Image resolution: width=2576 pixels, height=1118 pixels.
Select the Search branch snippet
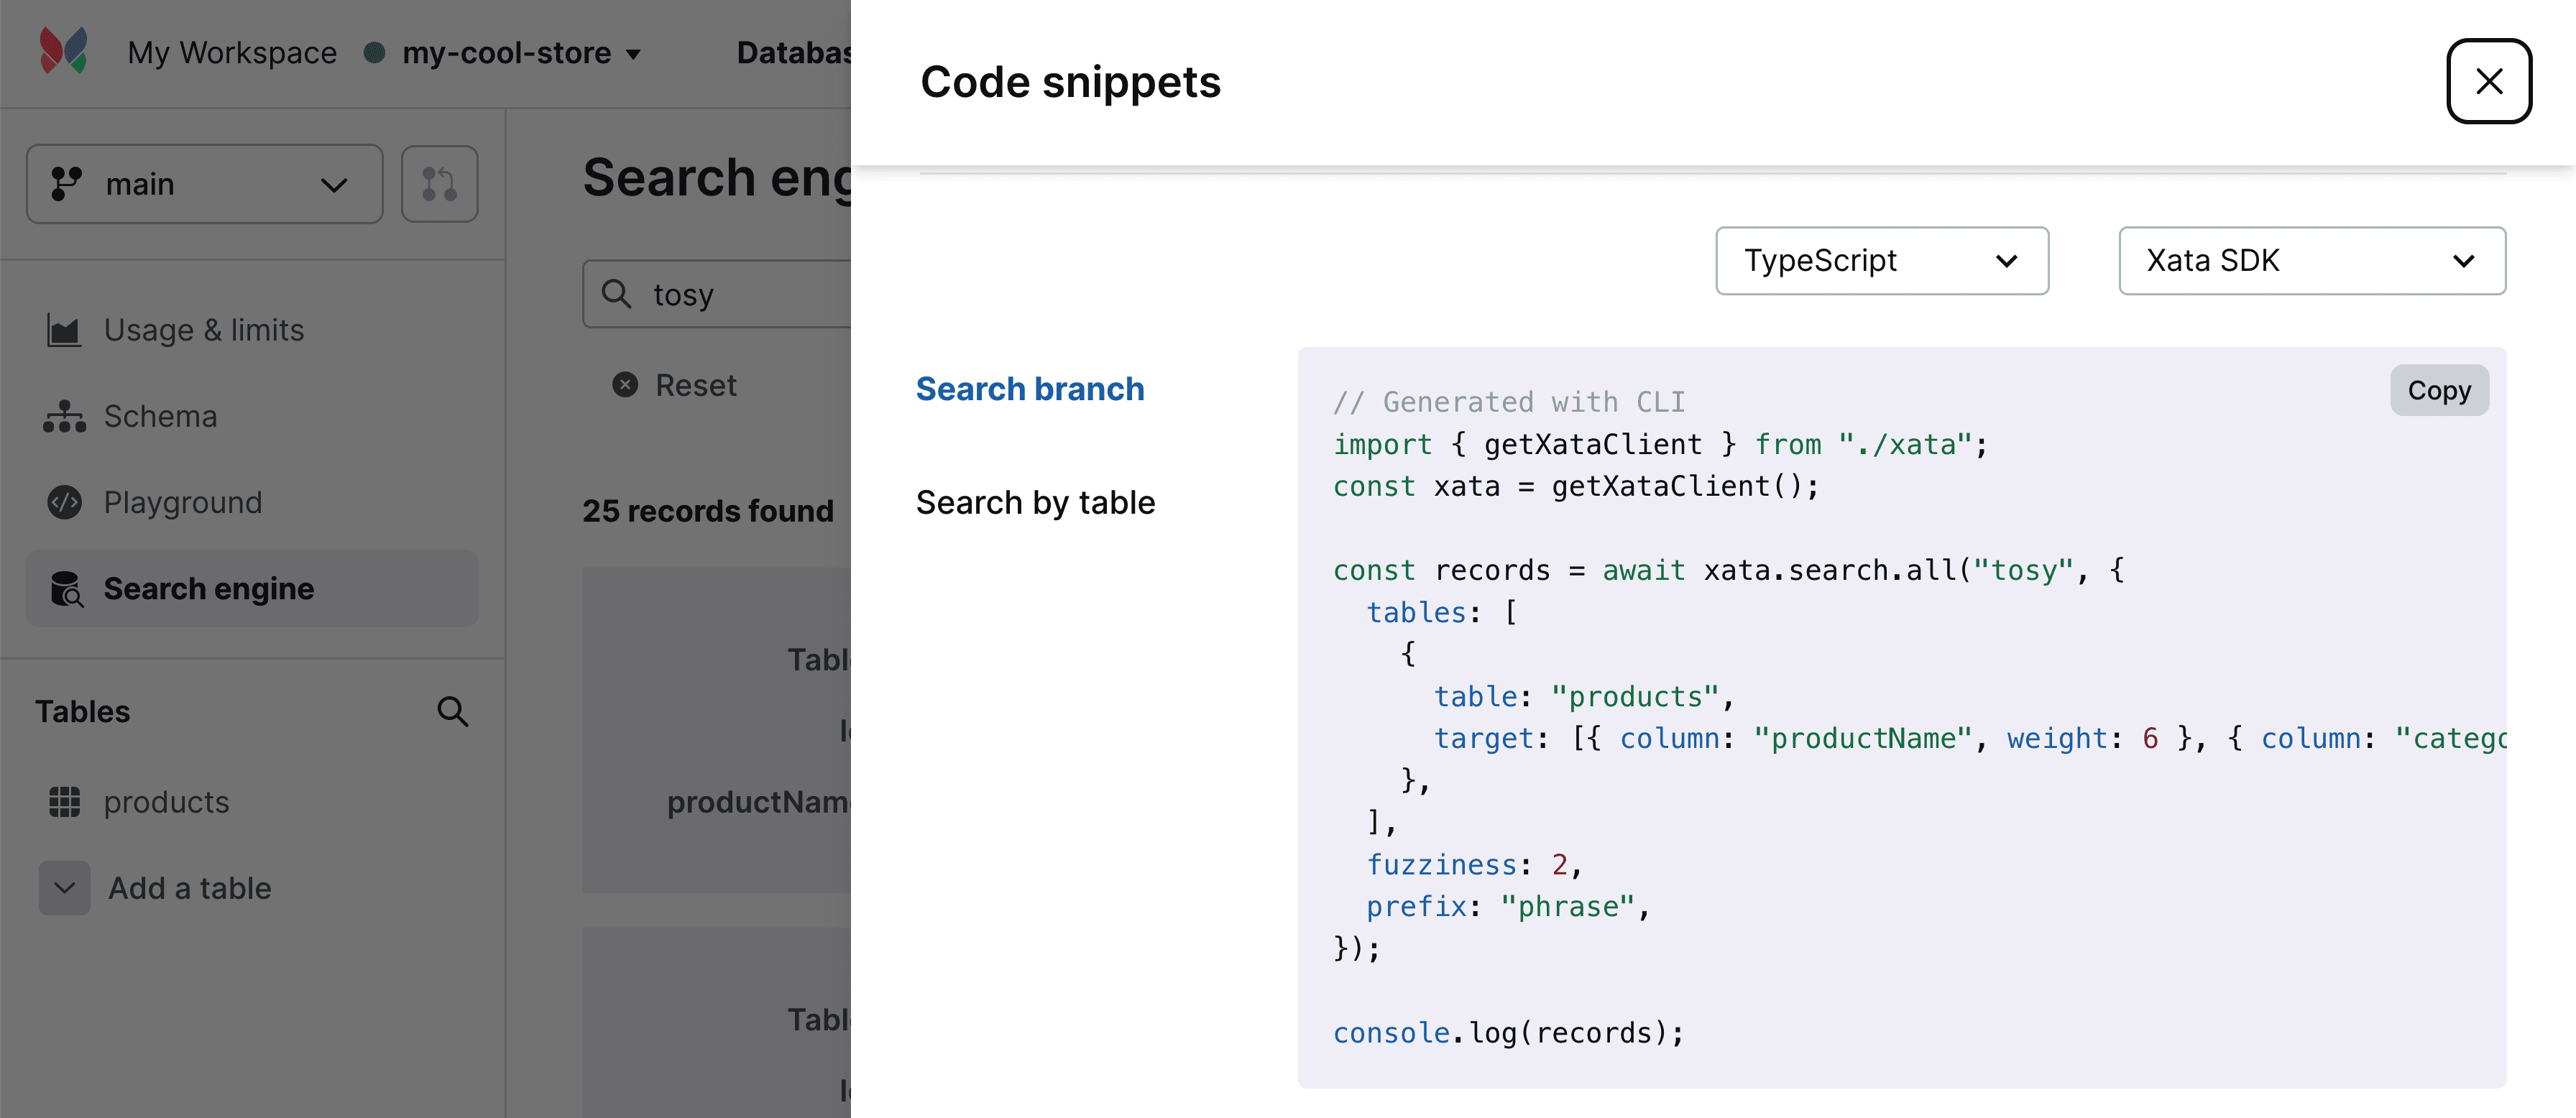1029,389
